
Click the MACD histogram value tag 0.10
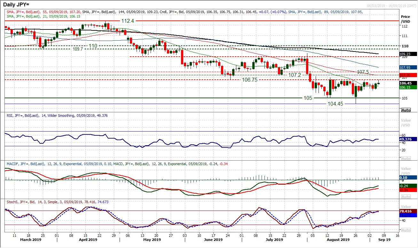(408, 177)
